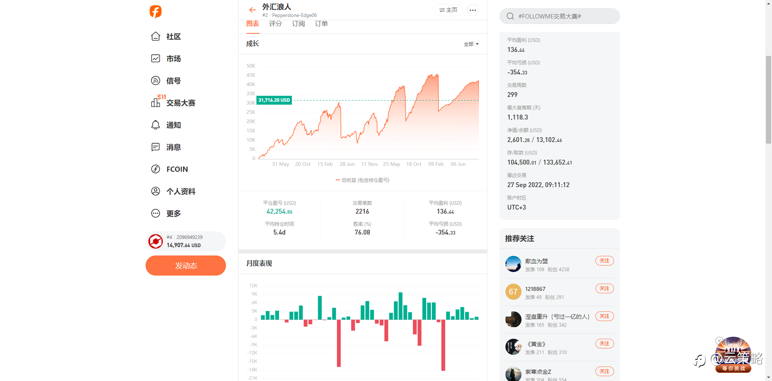The width and height of the screenshot is (772, 381).
Task: Open the 消息 messages icon
Action: (x=156, y=147)
